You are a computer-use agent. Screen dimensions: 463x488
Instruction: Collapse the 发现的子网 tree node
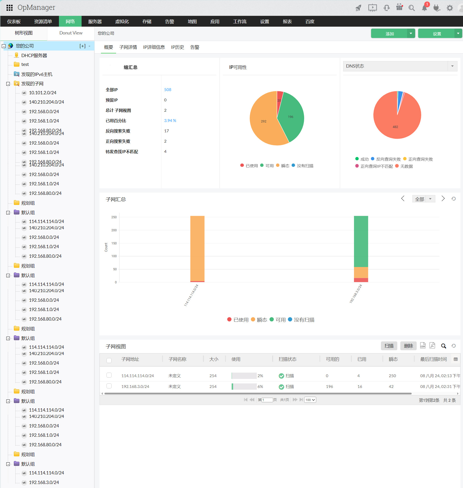(8, 84)
